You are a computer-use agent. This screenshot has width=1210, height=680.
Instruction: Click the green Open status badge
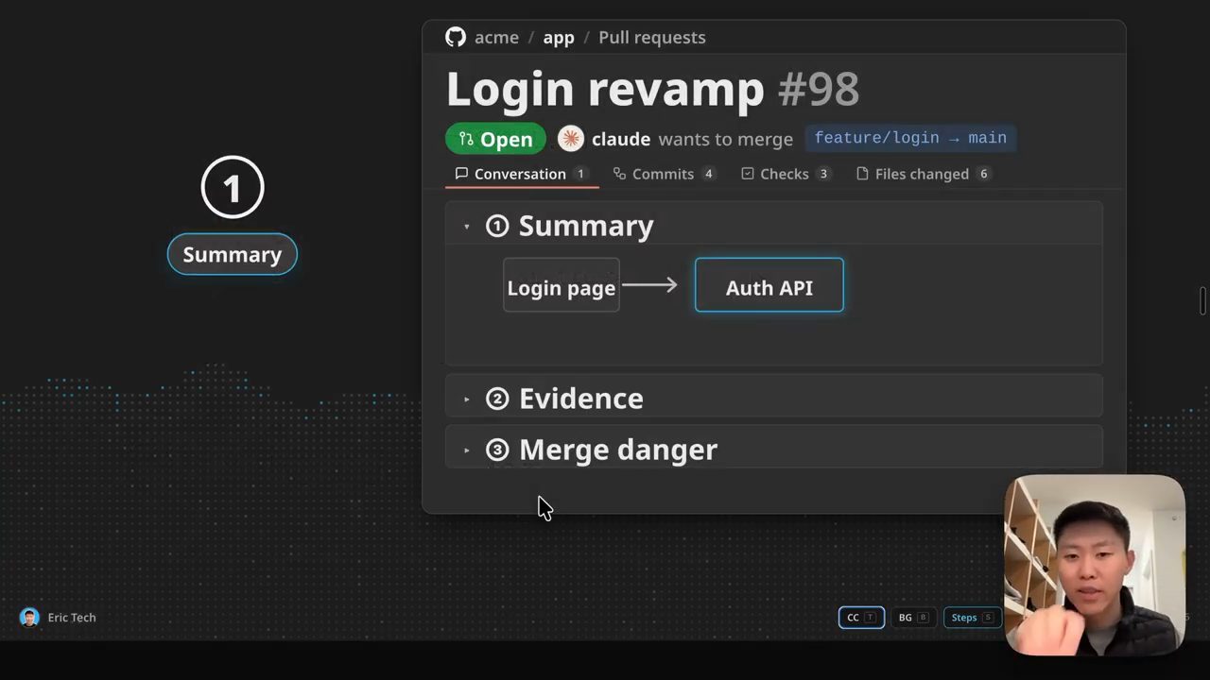tap(495, 139)
